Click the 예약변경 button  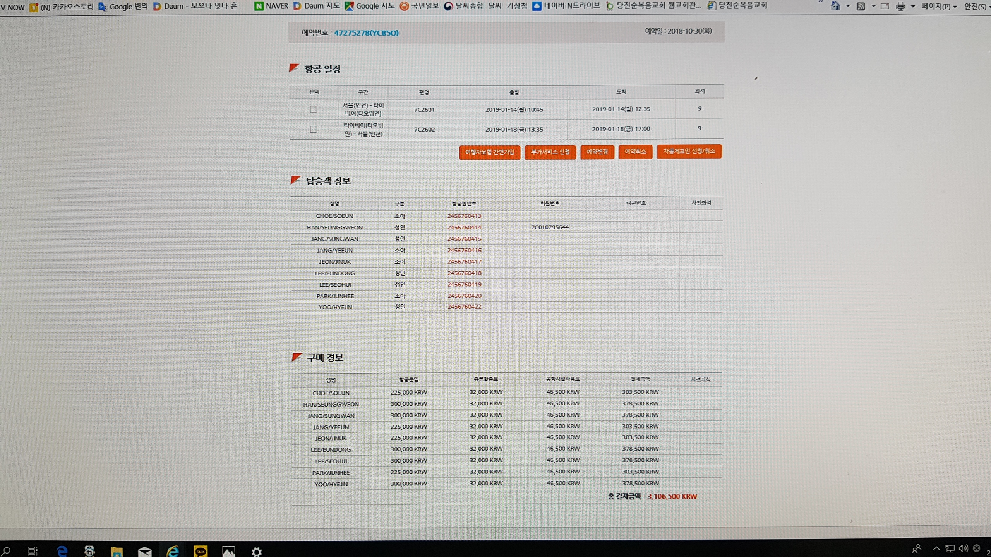click(597, 152)
